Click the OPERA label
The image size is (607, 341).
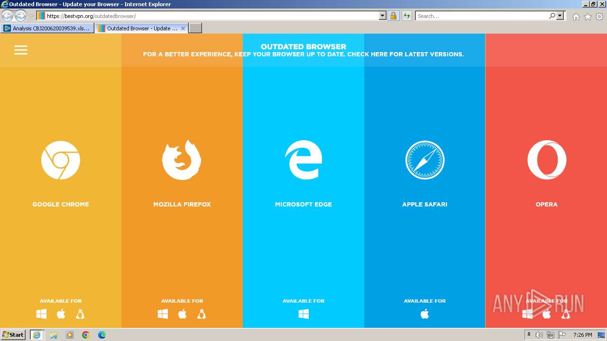547,204
